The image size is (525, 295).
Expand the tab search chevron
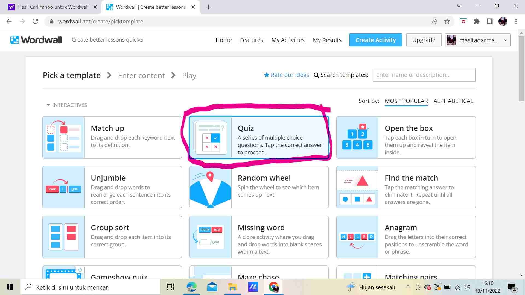pos(459,6)
